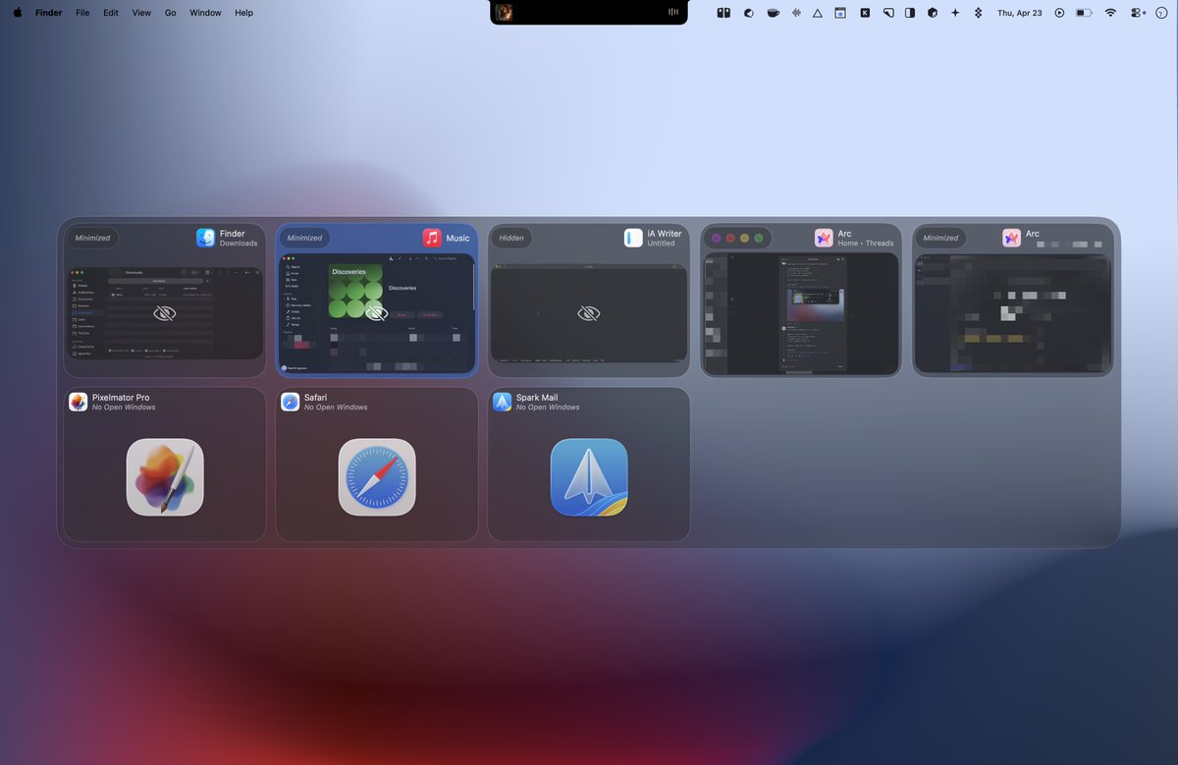The height and width of the screenshot is (765, 1178).
Task: Click purple button on Arc Home tile
Action: (x=717, y=238)
